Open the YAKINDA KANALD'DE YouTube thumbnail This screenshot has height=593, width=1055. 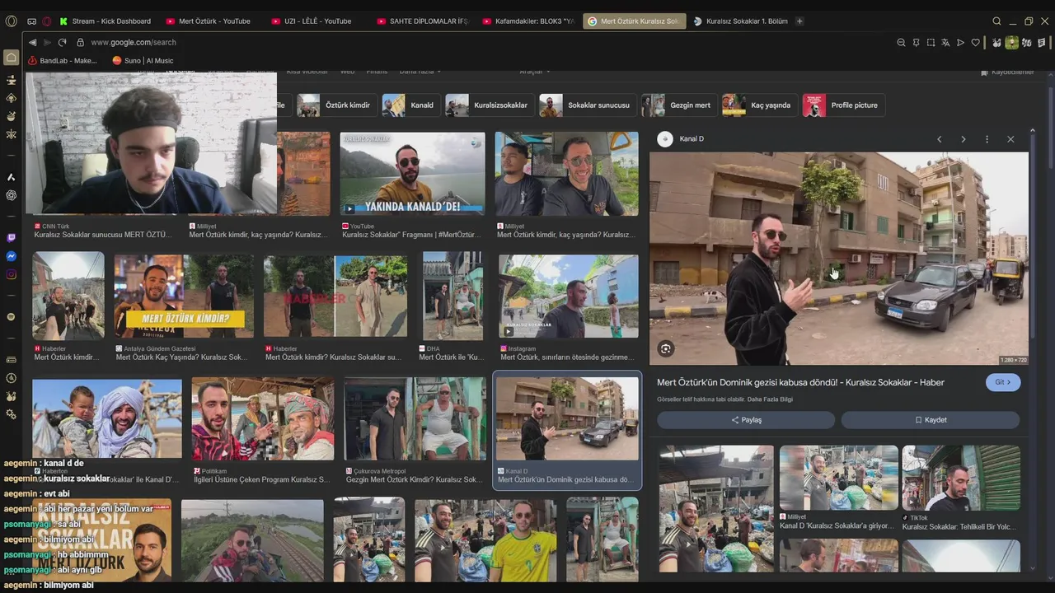[x=413, y=174]
